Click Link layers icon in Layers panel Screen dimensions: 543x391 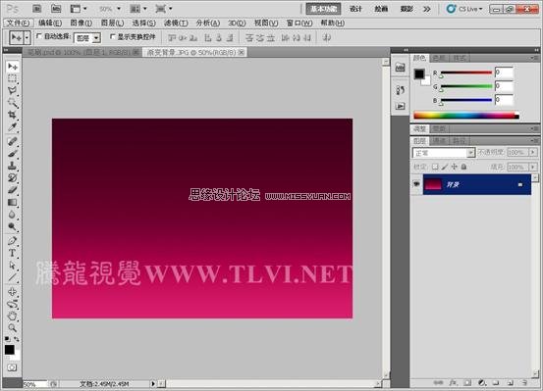(x=438, y=383)
